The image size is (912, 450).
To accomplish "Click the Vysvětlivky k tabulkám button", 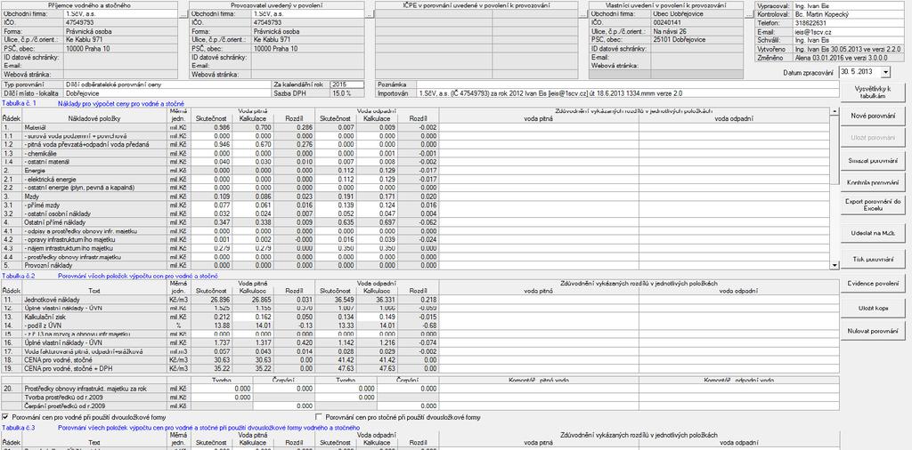I will point(873,92).
